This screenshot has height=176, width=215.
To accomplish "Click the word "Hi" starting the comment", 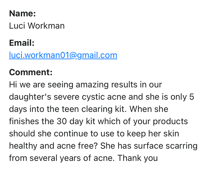I will tap(13, 84).
